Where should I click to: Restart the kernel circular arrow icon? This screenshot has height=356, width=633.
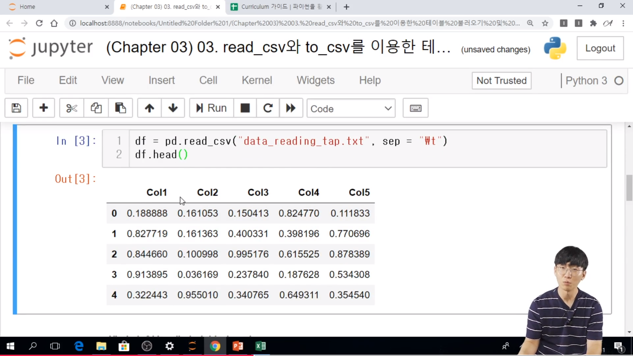[x=268, y=108]
